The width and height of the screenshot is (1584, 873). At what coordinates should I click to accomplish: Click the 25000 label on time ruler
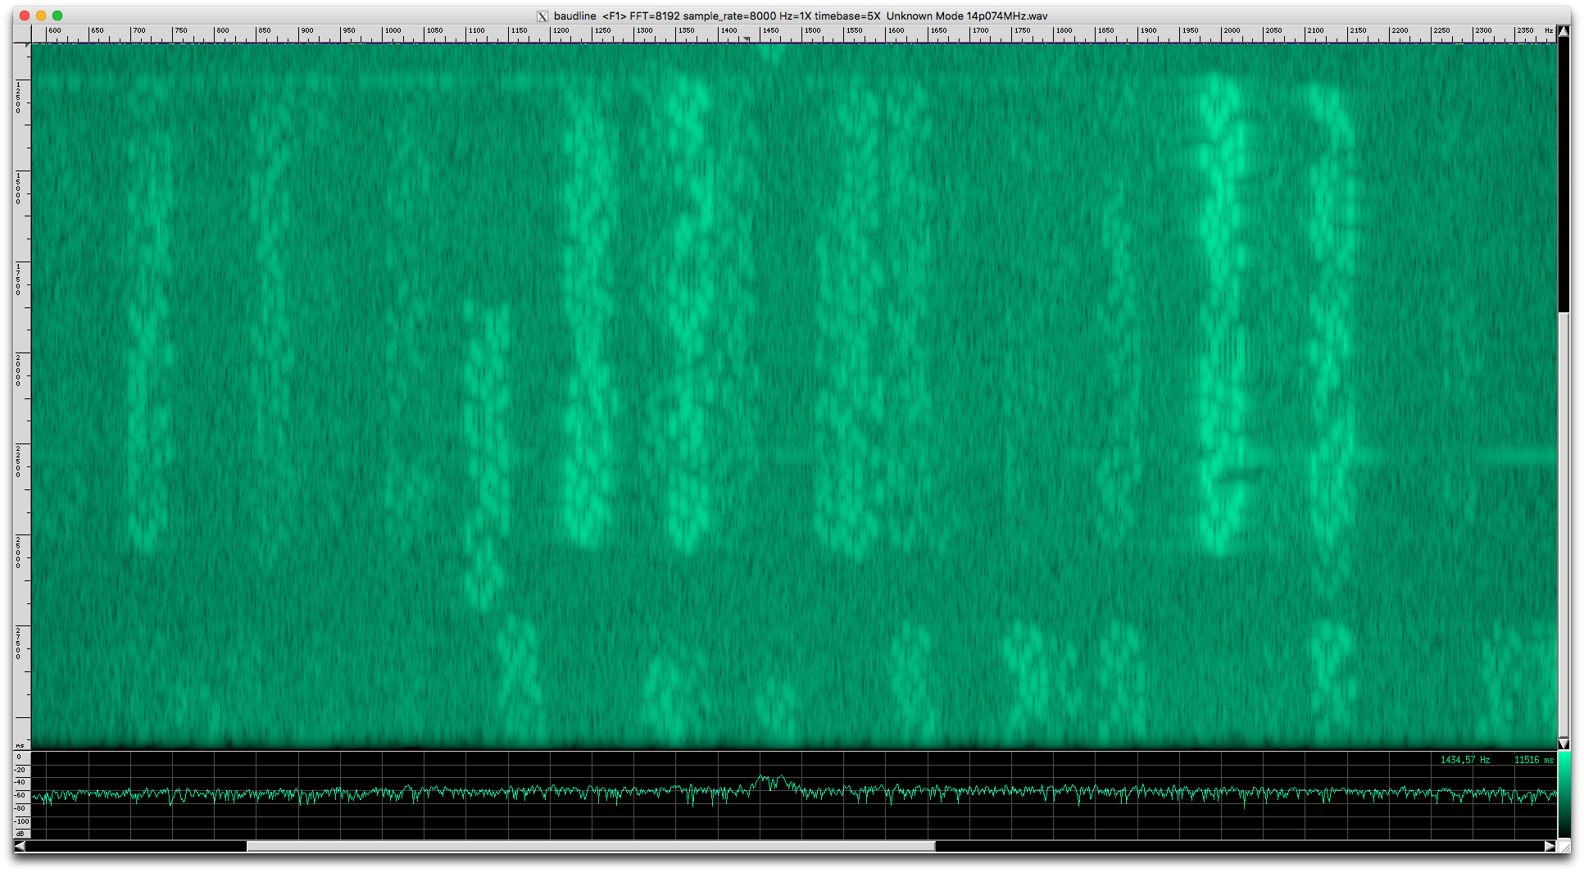18,552
